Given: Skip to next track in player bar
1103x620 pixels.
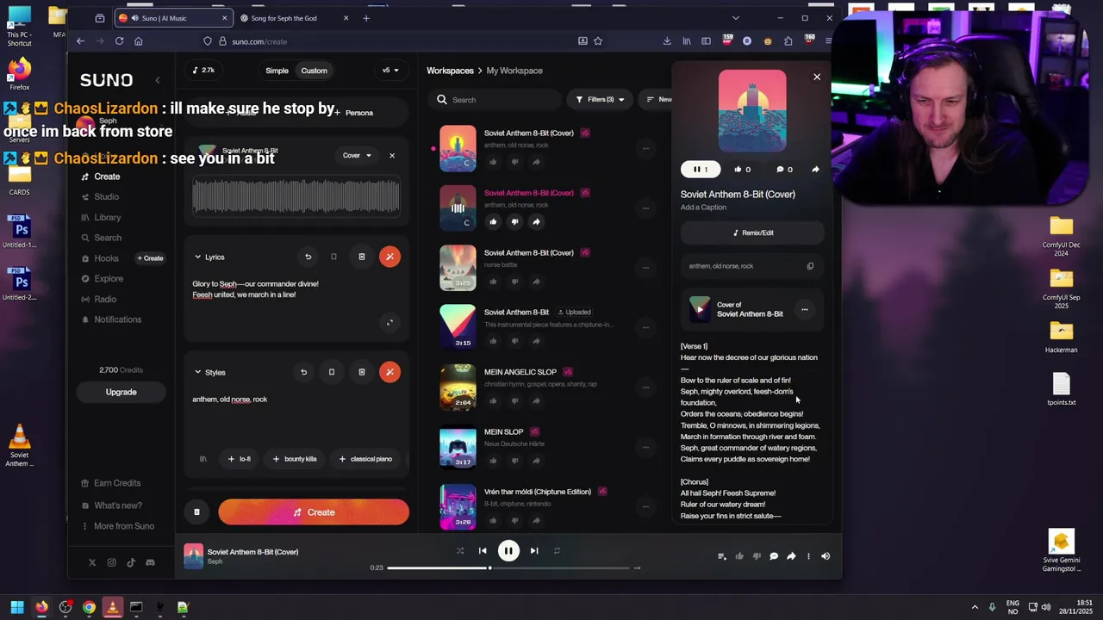Looking at the screenshot, I should (x=534, y=551).
